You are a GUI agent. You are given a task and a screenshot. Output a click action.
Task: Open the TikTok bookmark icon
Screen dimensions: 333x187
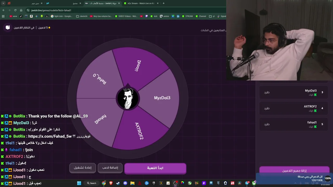point(21,16)
